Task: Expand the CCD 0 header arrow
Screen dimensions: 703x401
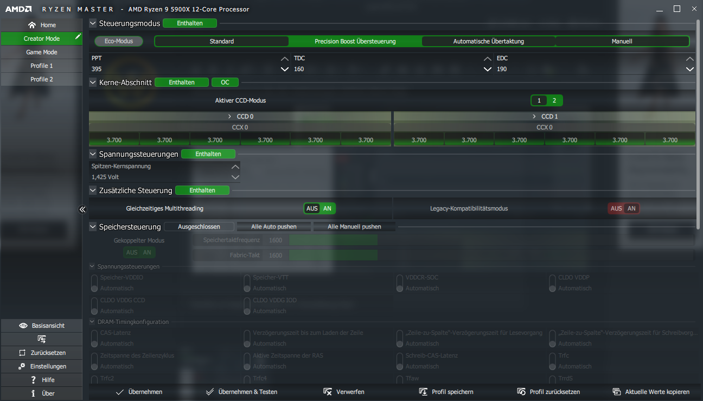Action: 230,117
